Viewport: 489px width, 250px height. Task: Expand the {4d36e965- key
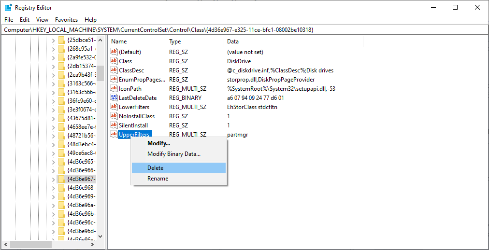click(53, 162)
